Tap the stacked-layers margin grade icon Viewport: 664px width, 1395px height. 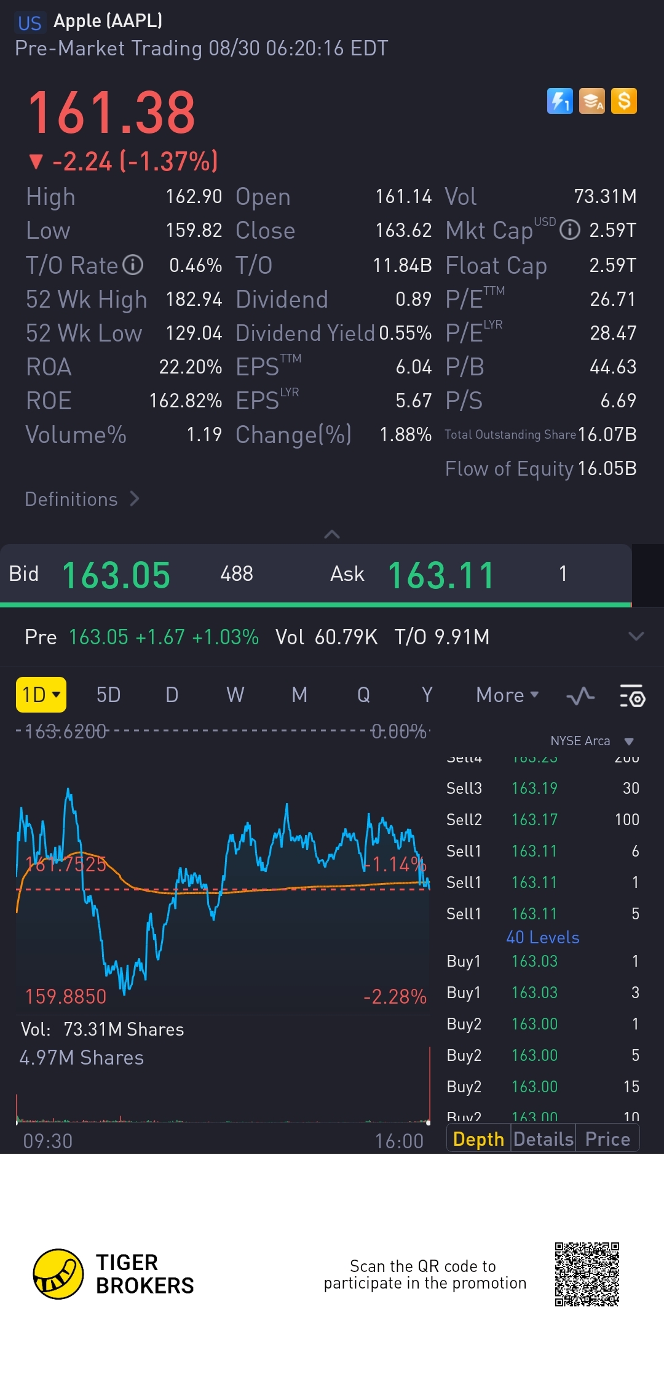[x=592, y=101]
